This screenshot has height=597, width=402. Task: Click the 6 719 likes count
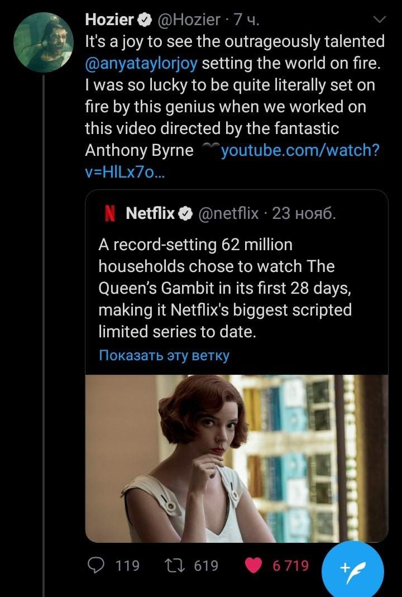(290, 566)
